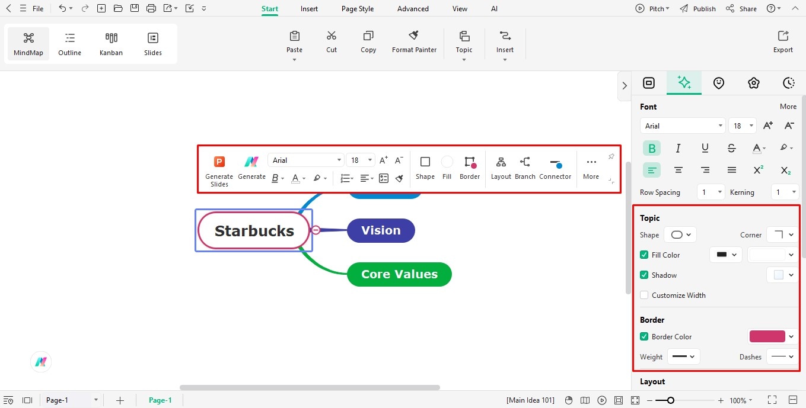Click the Export icon
Screen dimensions: 806x408
pos(783,36)
